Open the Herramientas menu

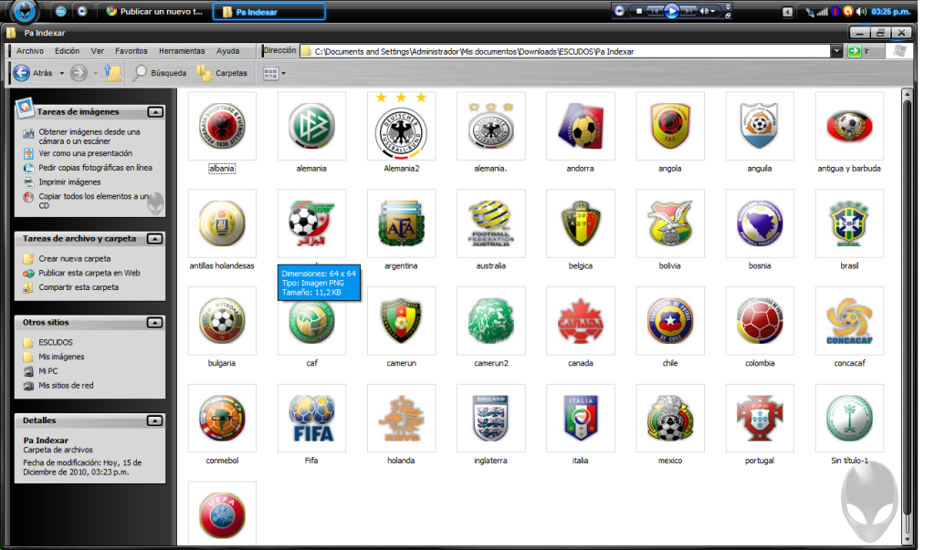182,51
